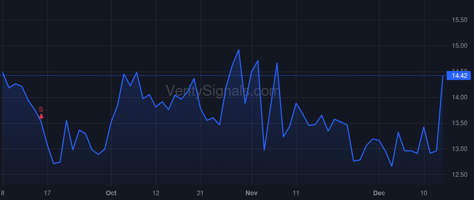This screenshot has height=200, width=474.
Task: Click the Oct date axis label
Action: [x=111, y=193]
